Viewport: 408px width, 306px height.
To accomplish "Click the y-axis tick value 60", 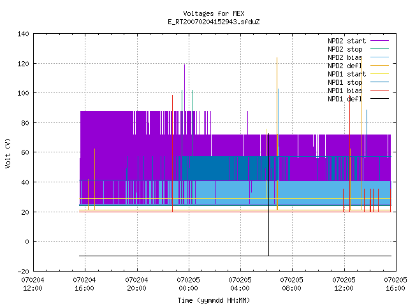I will pos(25,152).
